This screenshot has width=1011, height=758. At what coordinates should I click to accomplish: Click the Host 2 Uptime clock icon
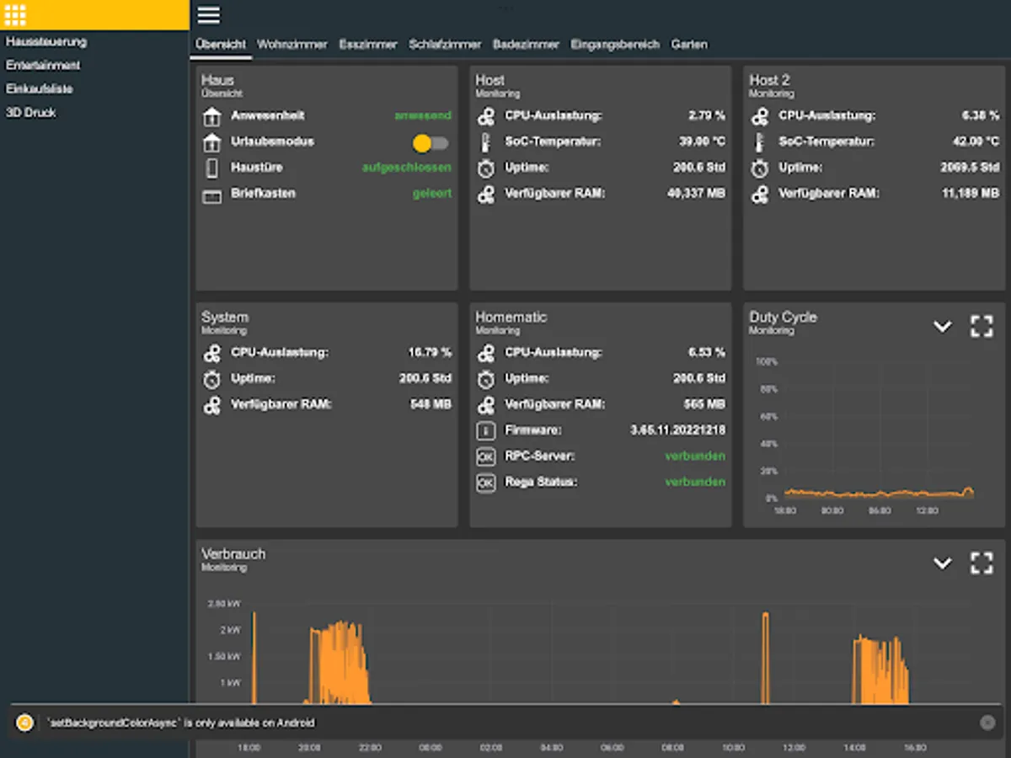tap(760, 168)
